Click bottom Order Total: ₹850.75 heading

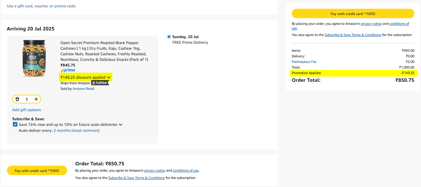100,164
